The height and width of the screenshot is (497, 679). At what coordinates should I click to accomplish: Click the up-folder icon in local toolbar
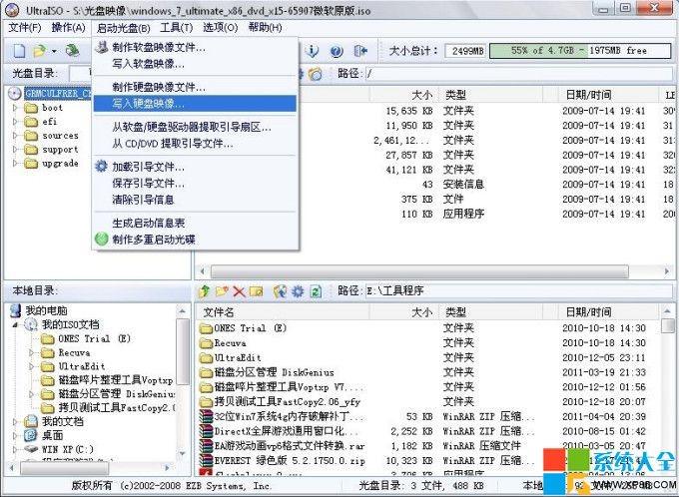204,291
